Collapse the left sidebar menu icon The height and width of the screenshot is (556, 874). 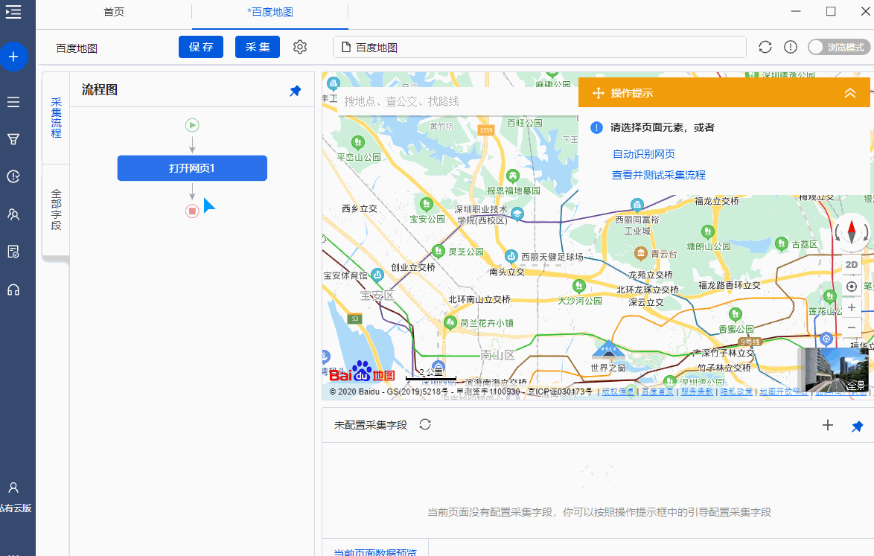pyautogui.click(x=13, y=12)
